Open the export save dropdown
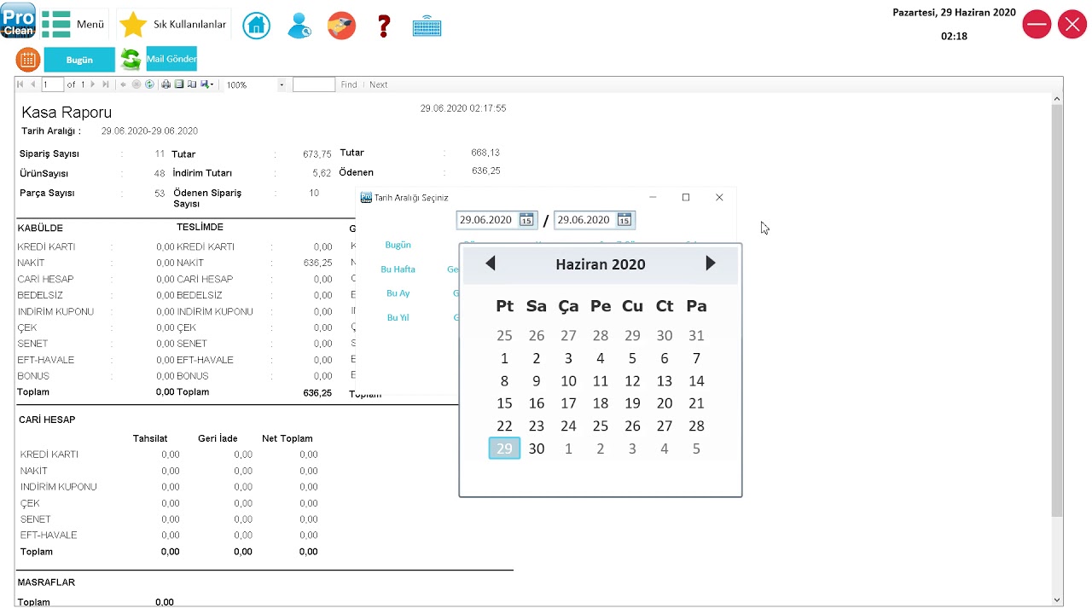This screenshot has height=614, width=1092. coord(206,84)
